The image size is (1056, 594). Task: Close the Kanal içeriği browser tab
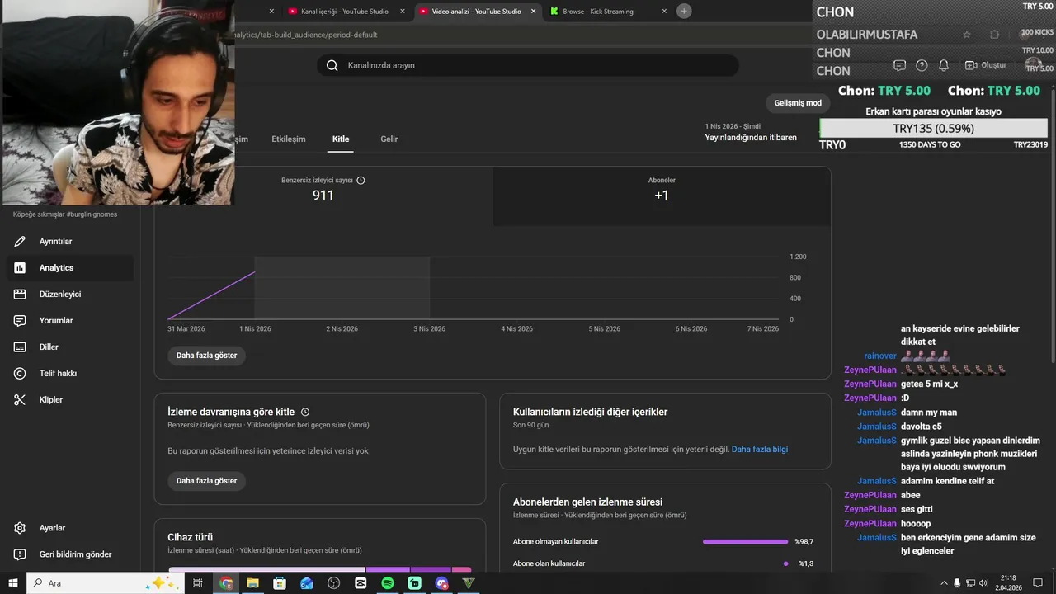tap(403, 12)
